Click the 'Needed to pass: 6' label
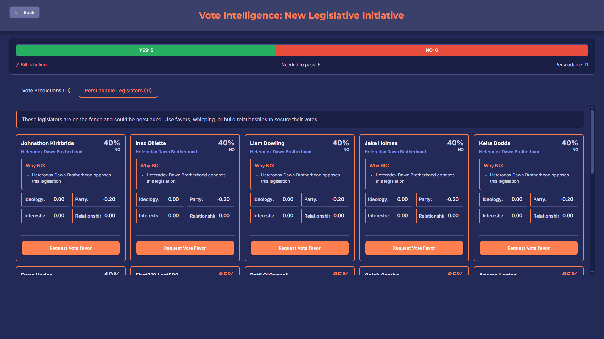This screenshot has width=604, height=339. point(301,65)
